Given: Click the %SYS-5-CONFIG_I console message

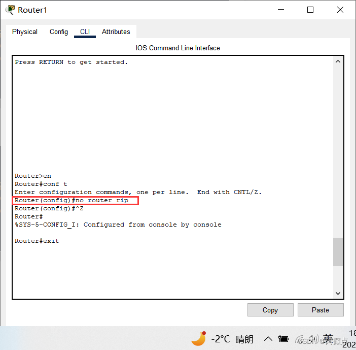Looking at the screenshot, I should (x=118, y=225).
